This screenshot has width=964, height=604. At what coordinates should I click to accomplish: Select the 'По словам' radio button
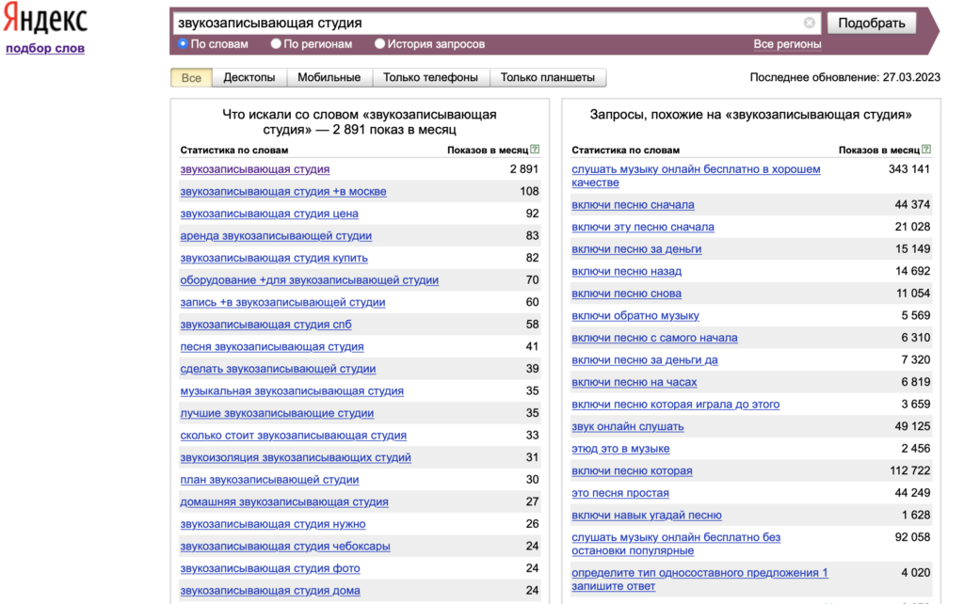tap(183, 43)
